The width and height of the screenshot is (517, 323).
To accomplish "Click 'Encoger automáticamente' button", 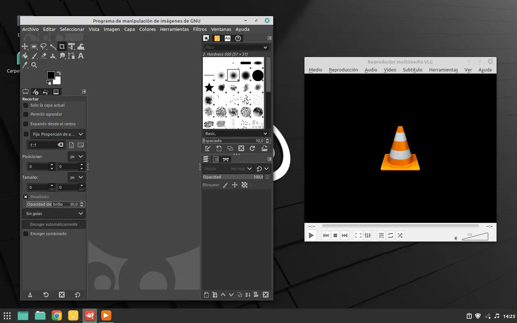I will (x=54, y=224).
